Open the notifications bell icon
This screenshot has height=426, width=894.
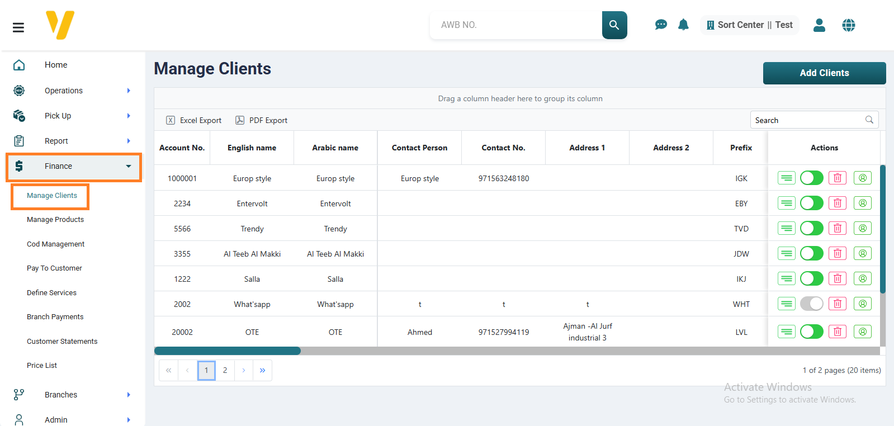tap(683, 25)
